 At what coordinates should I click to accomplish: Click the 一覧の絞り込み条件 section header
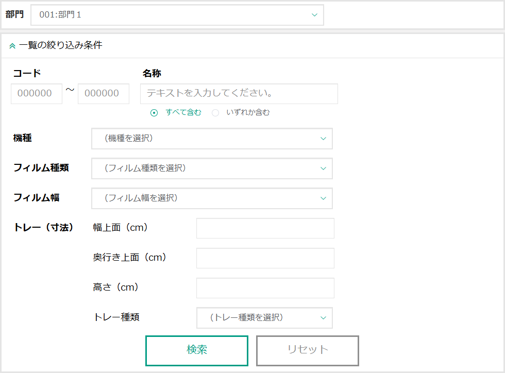point(61,45)
